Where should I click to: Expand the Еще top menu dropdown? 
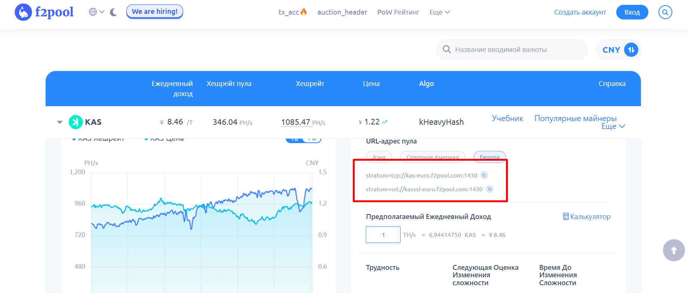(439, 12)
